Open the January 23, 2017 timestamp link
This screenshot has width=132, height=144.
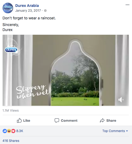pos(28,11)
